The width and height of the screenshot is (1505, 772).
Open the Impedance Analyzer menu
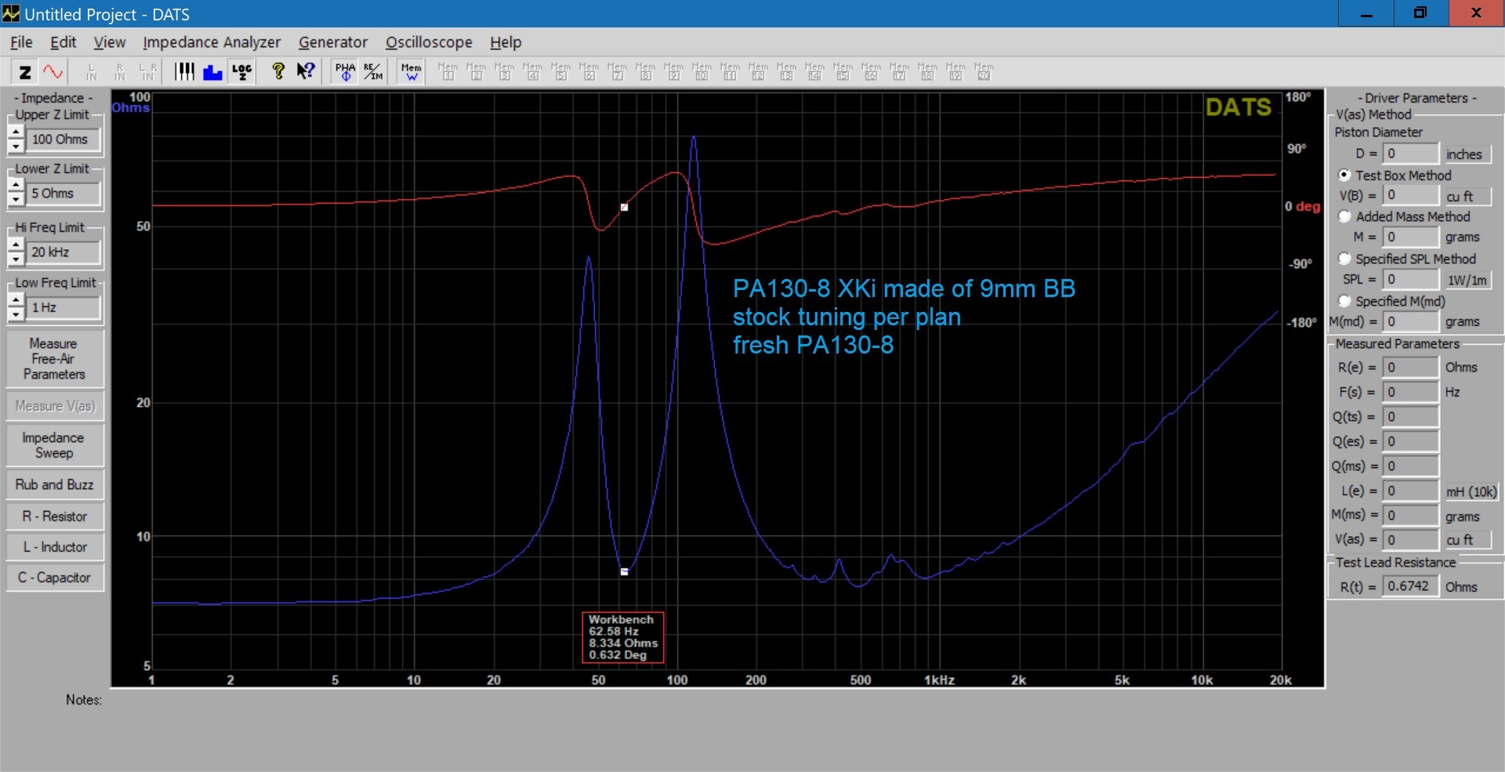tap(212, 42)
